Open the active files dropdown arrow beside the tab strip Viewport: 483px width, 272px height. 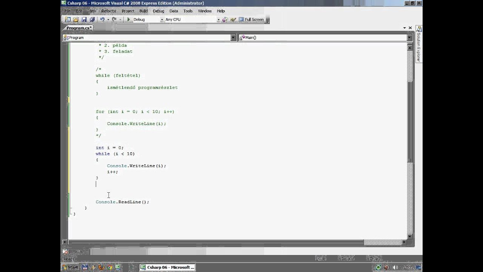[x=405, y=28]
